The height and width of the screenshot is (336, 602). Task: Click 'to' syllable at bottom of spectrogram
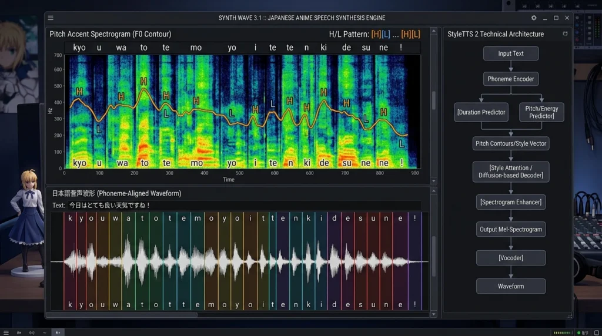coord(145,163)
